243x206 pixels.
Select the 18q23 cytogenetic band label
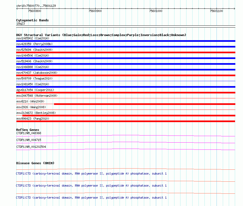pyautogui.click(x=20, y=23)
